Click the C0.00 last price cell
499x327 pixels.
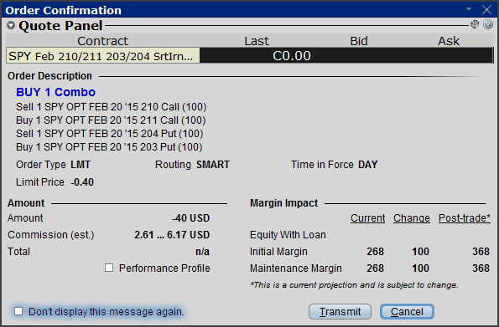[292, 56]
